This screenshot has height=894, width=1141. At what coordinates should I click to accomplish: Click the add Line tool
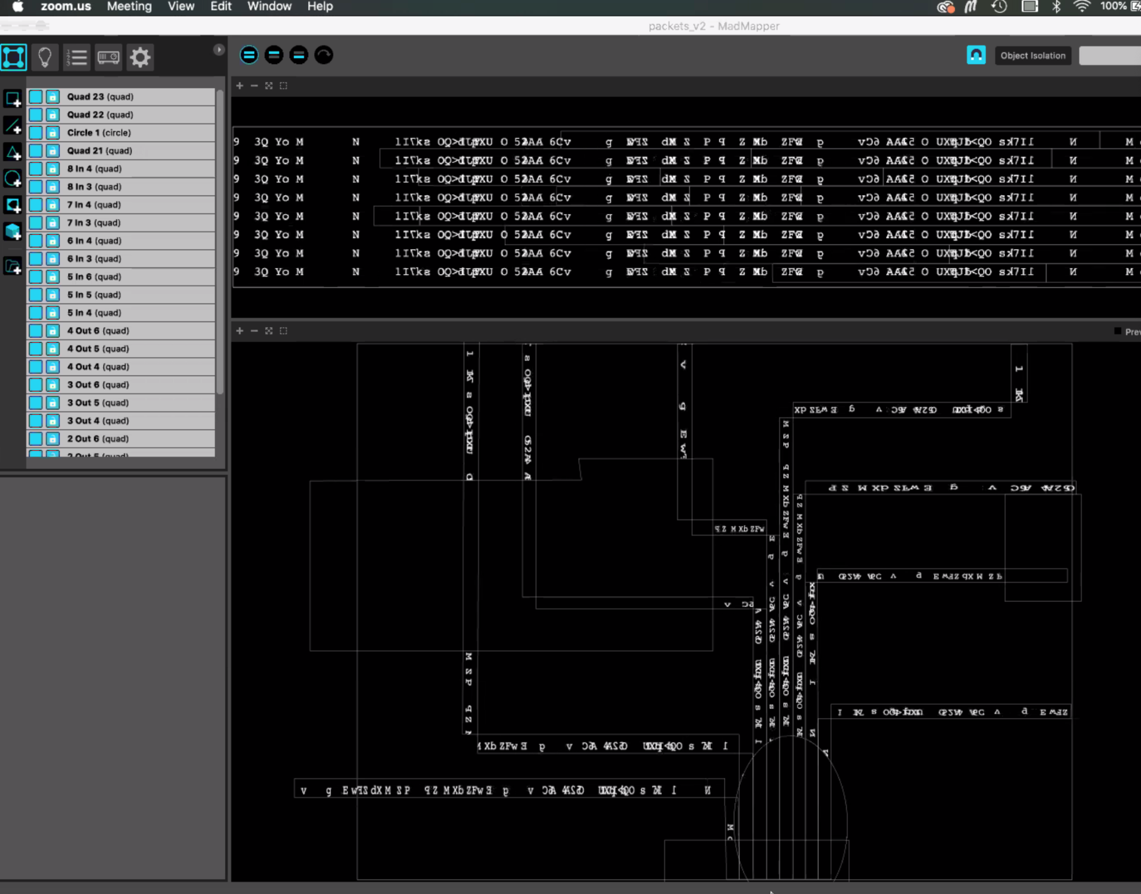point(13,125)
